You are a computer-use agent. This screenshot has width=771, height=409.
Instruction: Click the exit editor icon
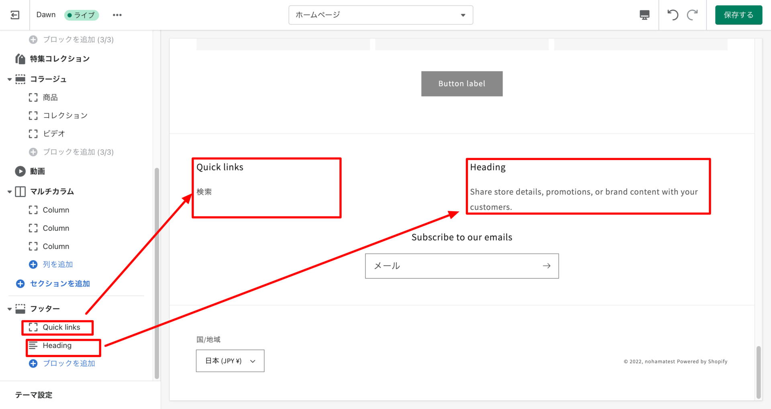click(x=15, y=15)
